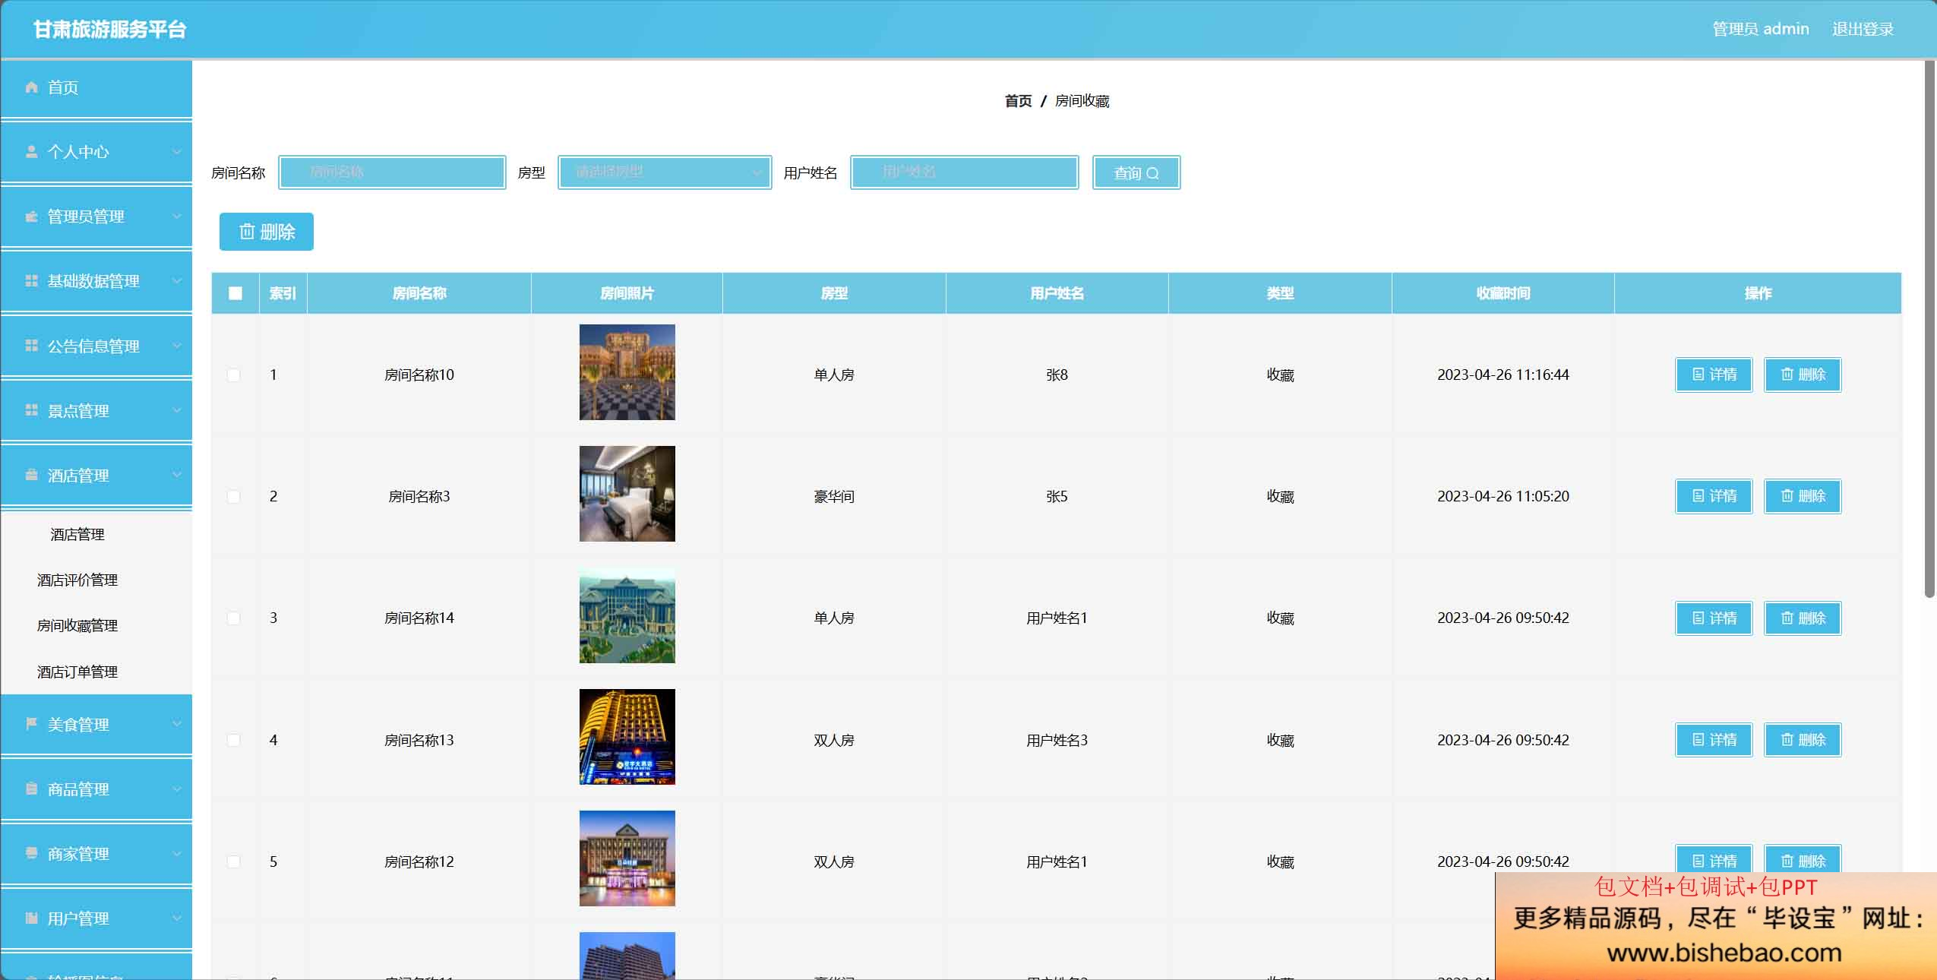Check the box for row 房间名称3
1937x980 pixels.
click(x=234, y=497)
